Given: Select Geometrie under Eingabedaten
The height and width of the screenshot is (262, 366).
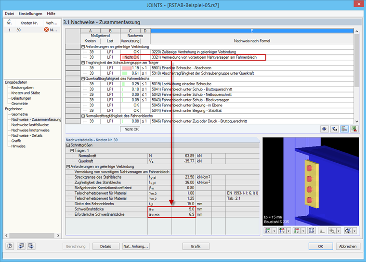Looking at the screenshot, I should (20, 104).
